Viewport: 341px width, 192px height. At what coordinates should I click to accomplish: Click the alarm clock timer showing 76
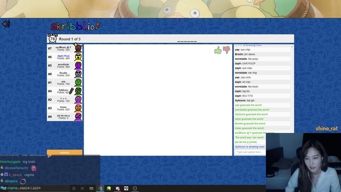coord(52,39)
